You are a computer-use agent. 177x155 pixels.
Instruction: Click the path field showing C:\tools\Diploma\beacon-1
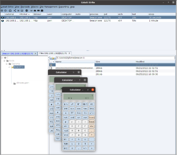pos(116,58)
